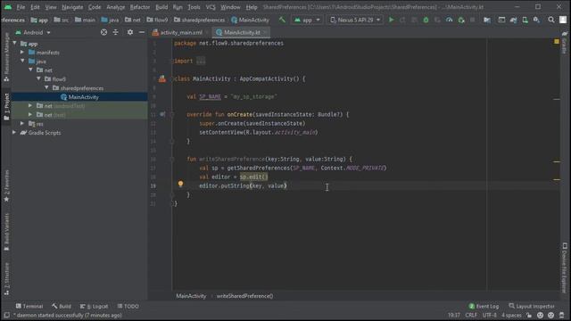Start debugging with the green bug icon
571x321 pixels.
[x=426, y=20]
